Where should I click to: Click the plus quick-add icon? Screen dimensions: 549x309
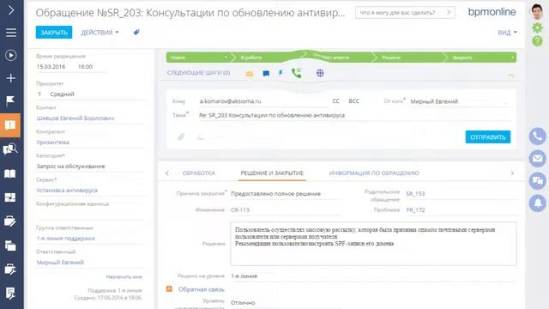click(x=11, y=78)
